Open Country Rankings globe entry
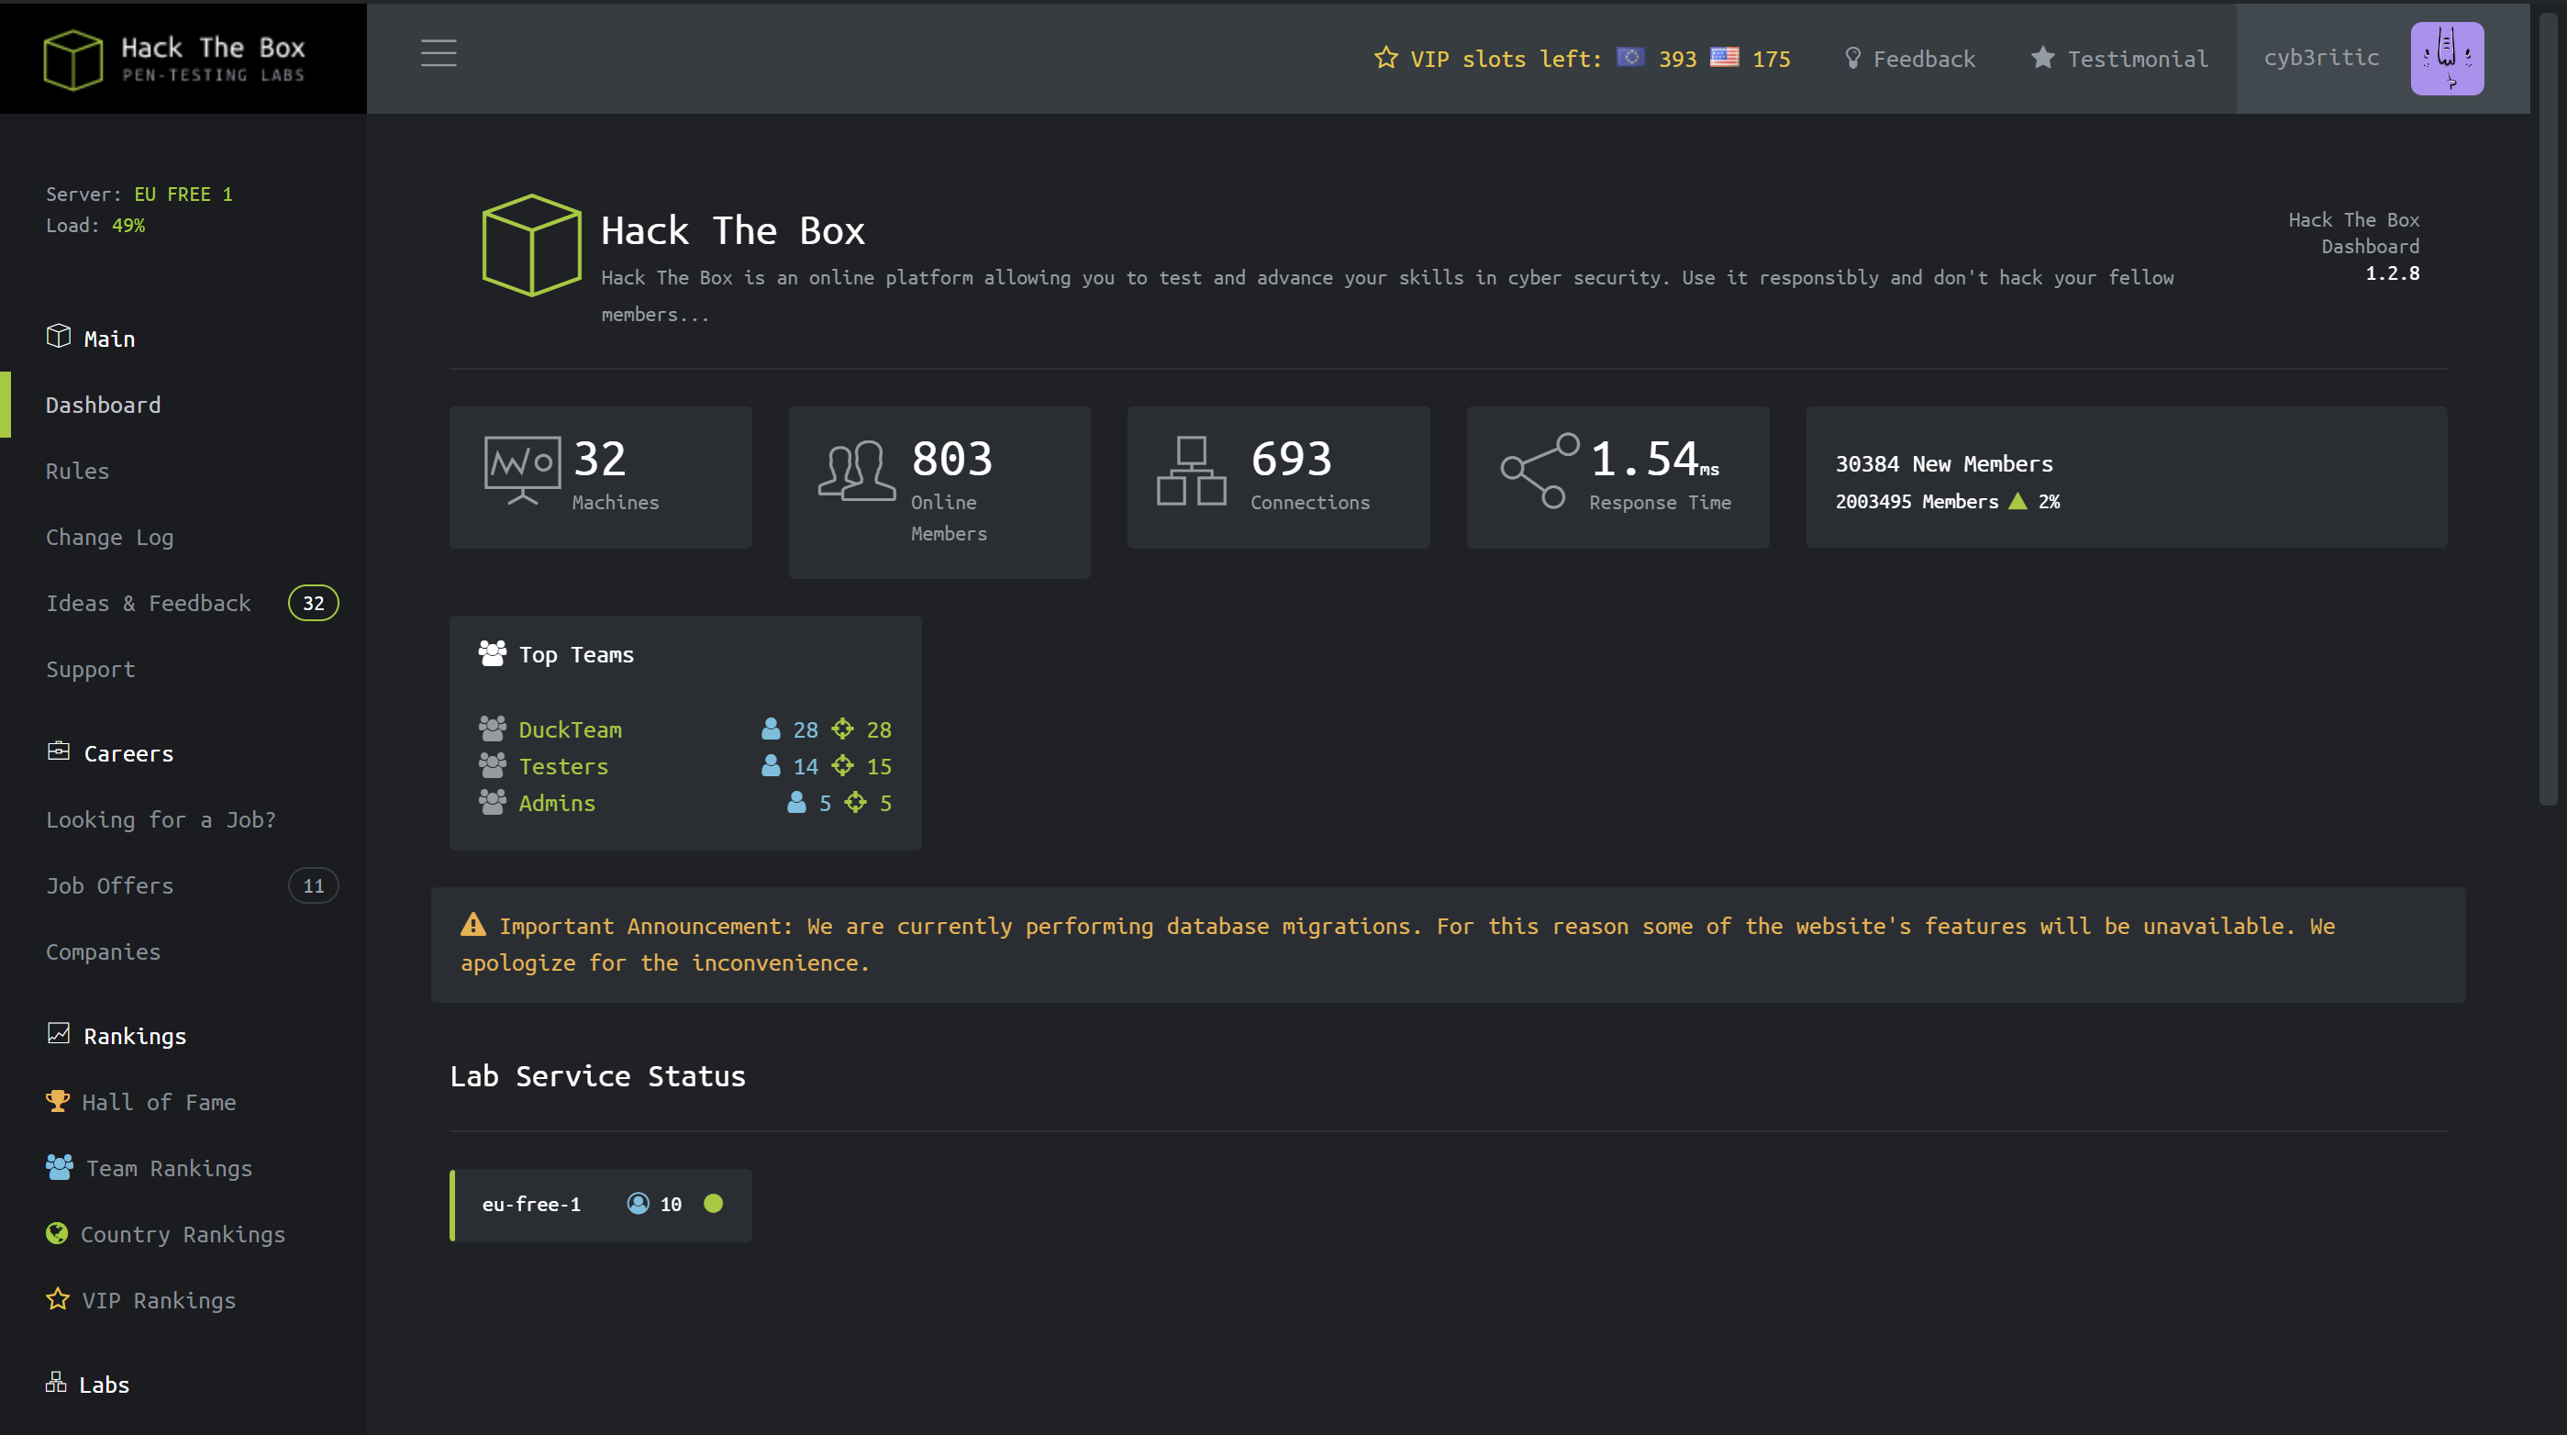This screenshot has width=2567, height=1435. [x=165, y=1234]
